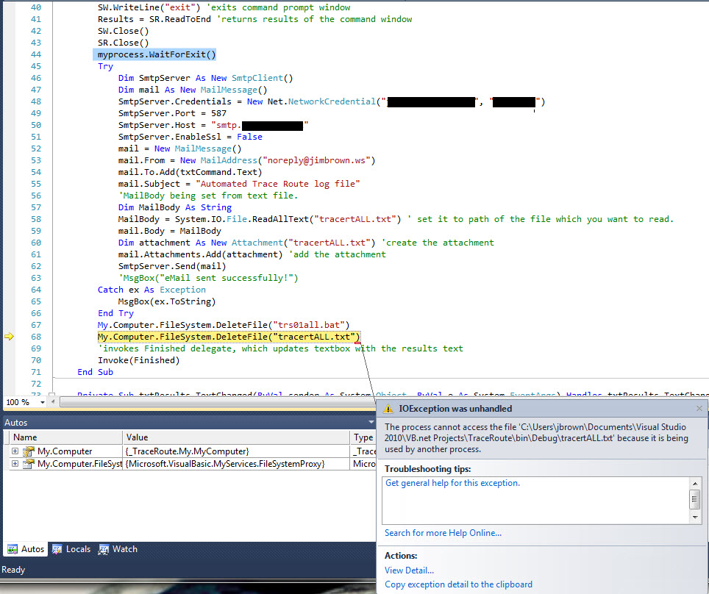Screen dimensions: 709x594
Task: Click the 'Ready' status bar text
Action: pyautogui.click(x=13, y=570)
